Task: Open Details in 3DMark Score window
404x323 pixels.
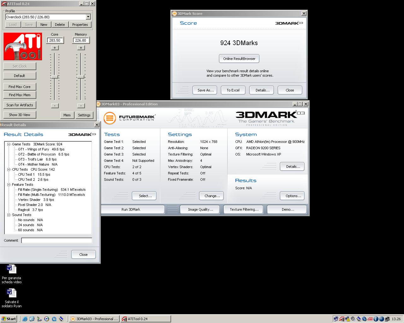Action: coord(262,90)
